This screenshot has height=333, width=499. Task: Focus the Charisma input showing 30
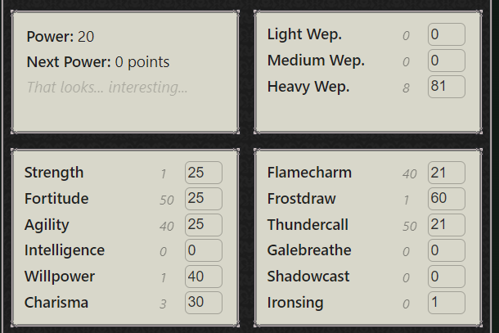[204, 303]
